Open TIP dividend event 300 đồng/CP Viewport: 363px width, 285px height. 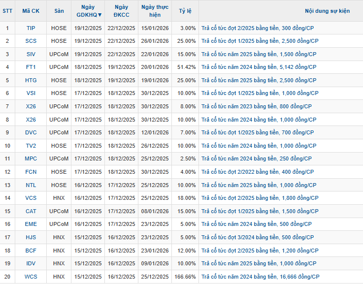[x=259, y=28]
